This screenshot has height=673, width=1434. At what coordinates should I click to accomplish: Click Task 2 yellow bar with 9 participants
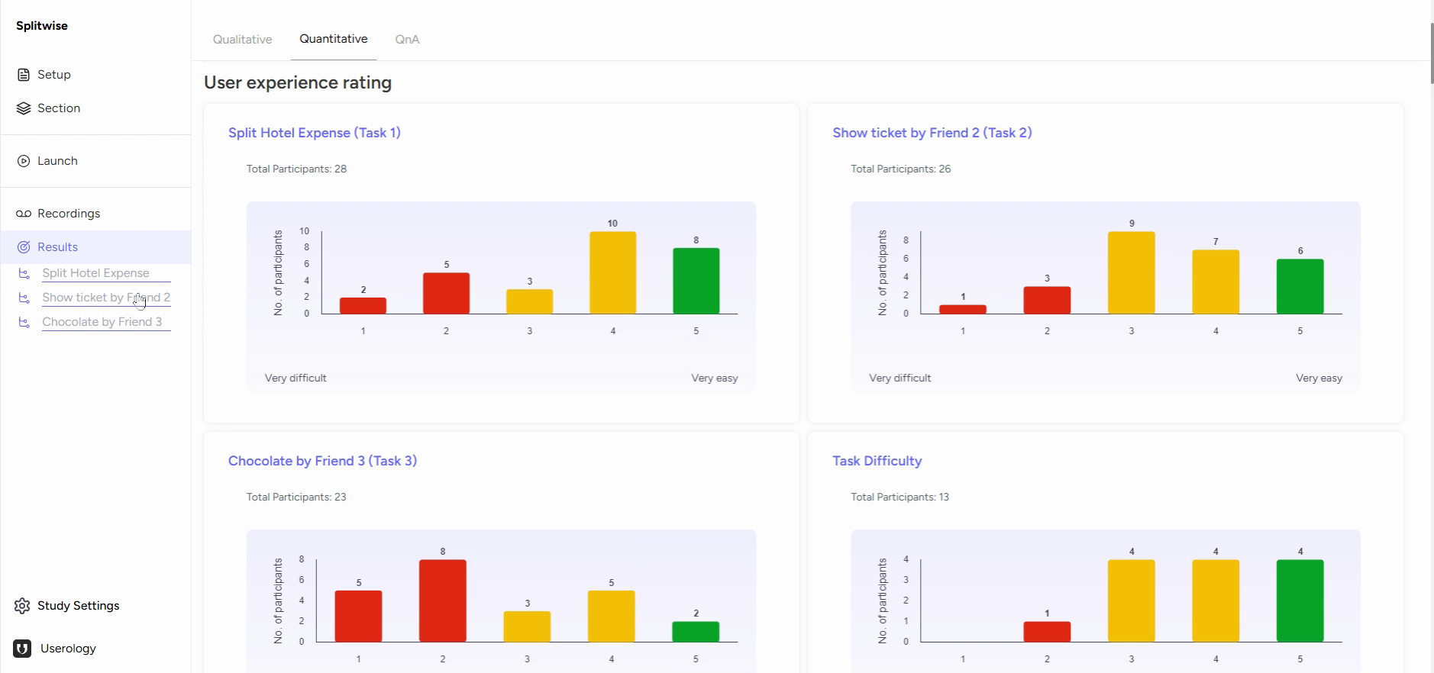pyautogui.click(x=1131, y=272)
